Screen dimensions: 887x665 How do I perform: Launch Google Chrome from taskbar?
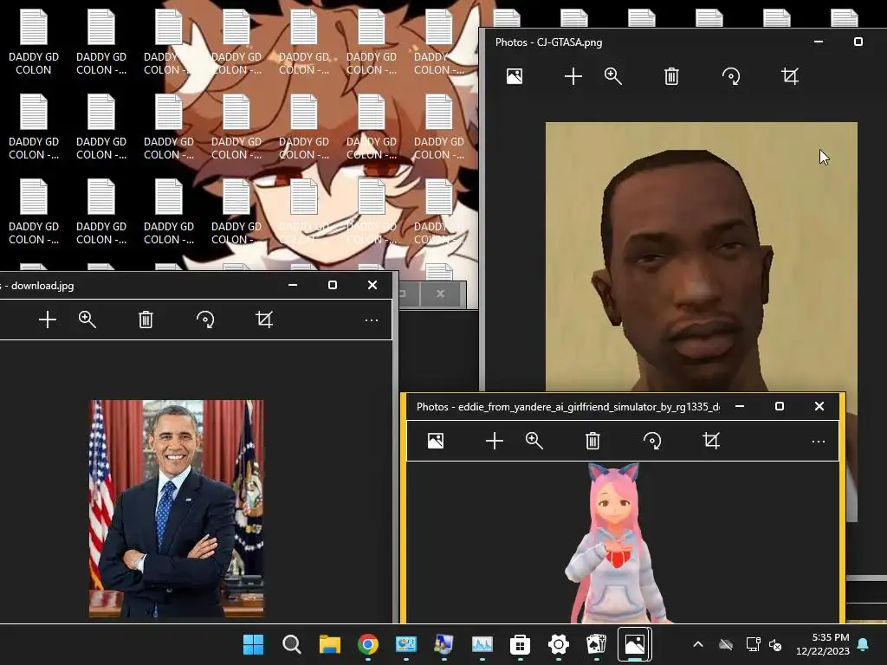(x=367, y=644)
